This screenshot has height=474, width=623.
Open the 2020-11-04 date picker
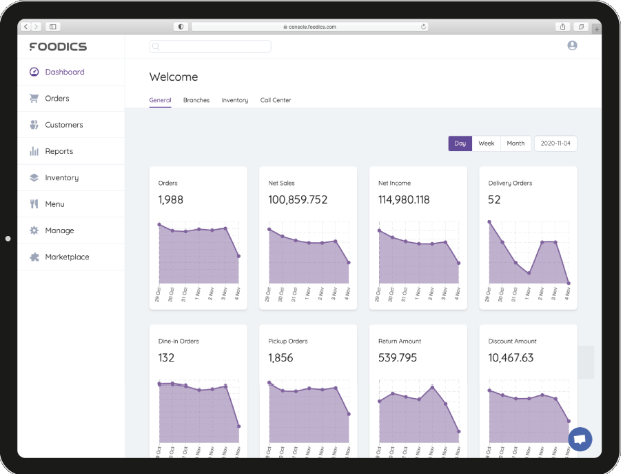[555, 144]
